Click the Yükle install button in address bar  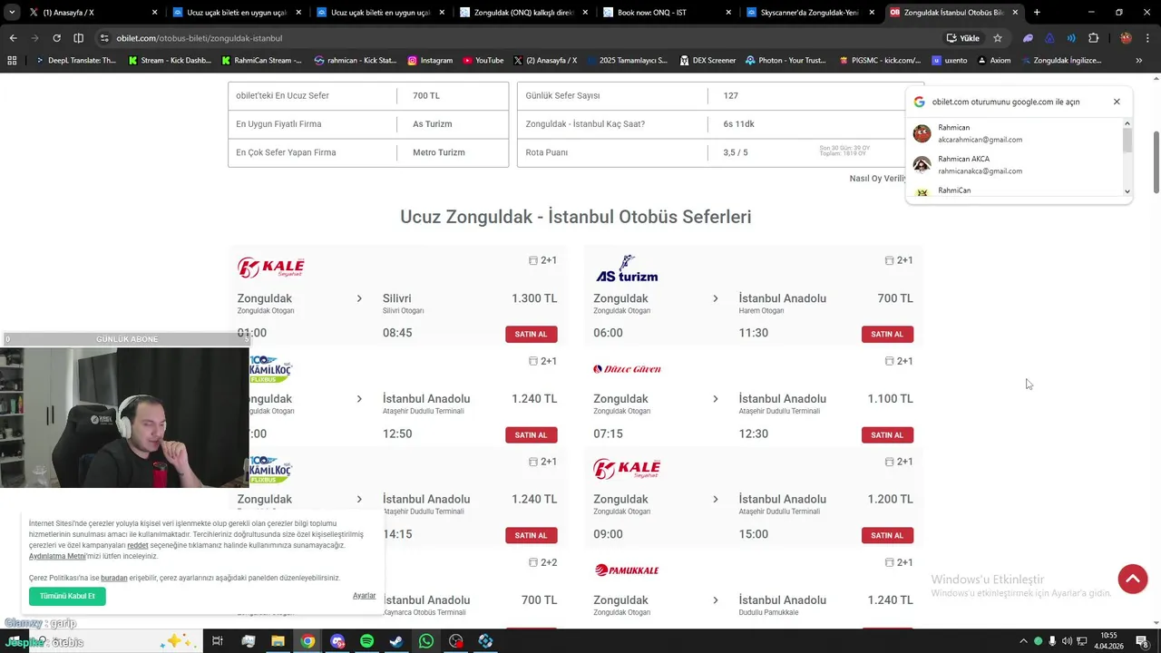pos(962,38)
